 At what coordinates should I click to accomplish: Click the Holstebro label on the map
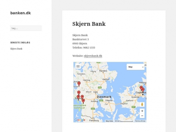pyautogui.click(x=81, y=74)
